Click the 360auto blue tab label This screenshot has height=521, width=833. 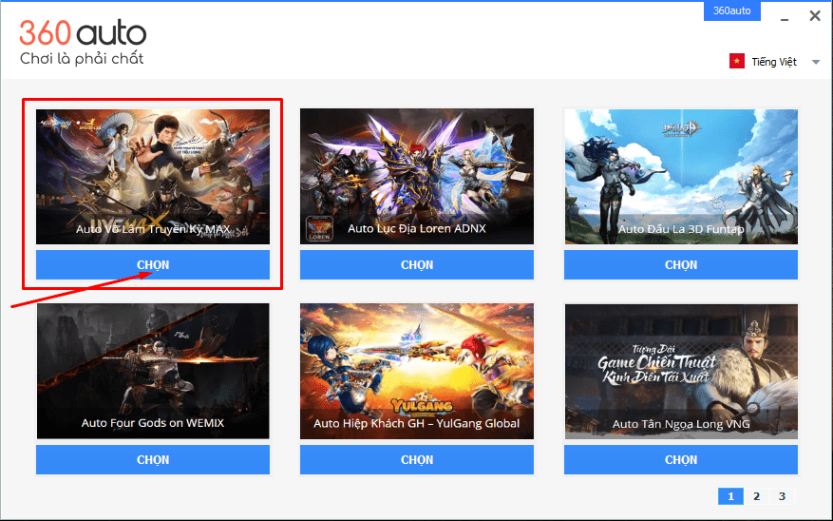pos(731,10)
